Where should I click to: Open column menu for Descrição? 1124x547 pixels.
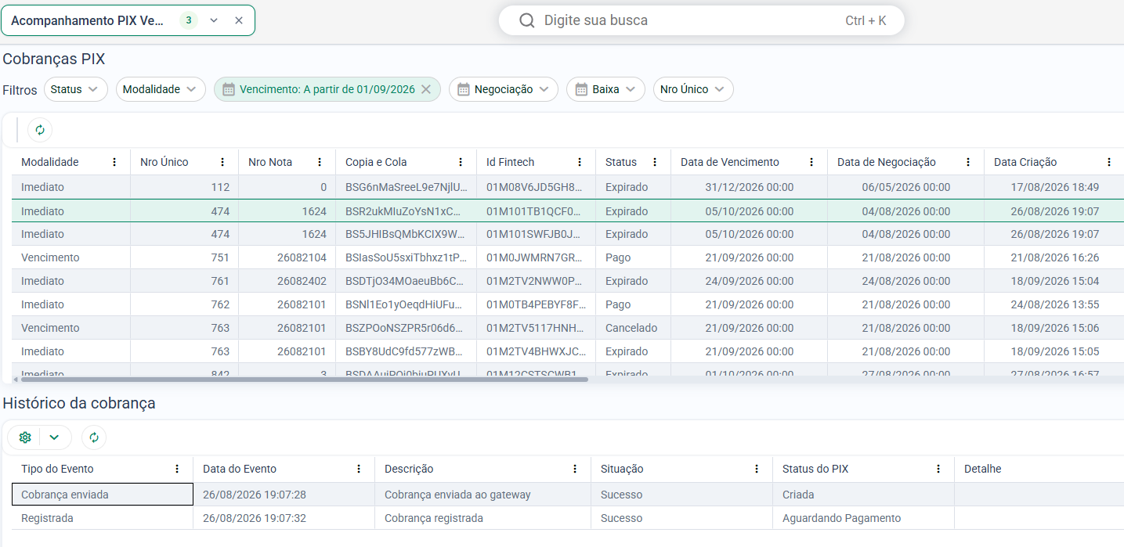575,469
